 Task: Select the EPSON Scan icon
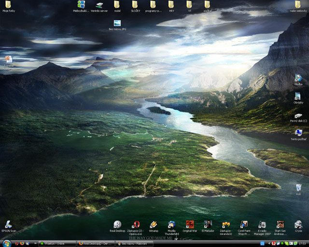(9, 224)
